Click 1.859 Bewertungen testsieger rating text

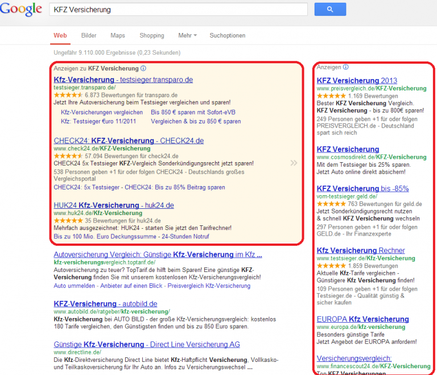click(373, 266)
